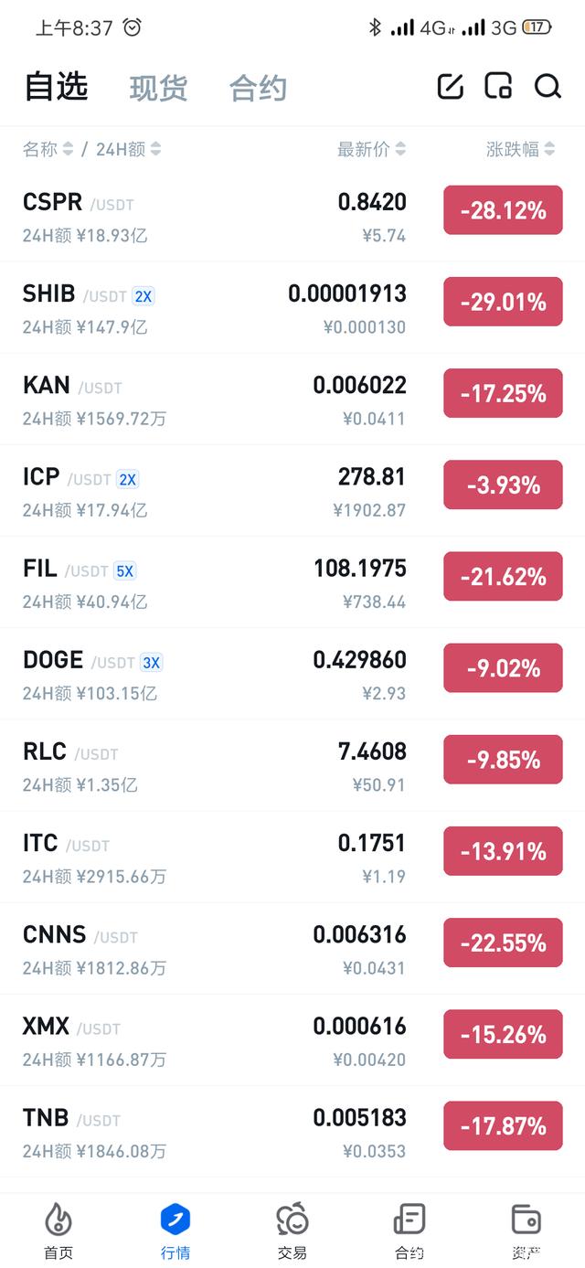Open the DOGE/USDT pair row
Screen dimensions: 585x1268
(x=292, y=675)
